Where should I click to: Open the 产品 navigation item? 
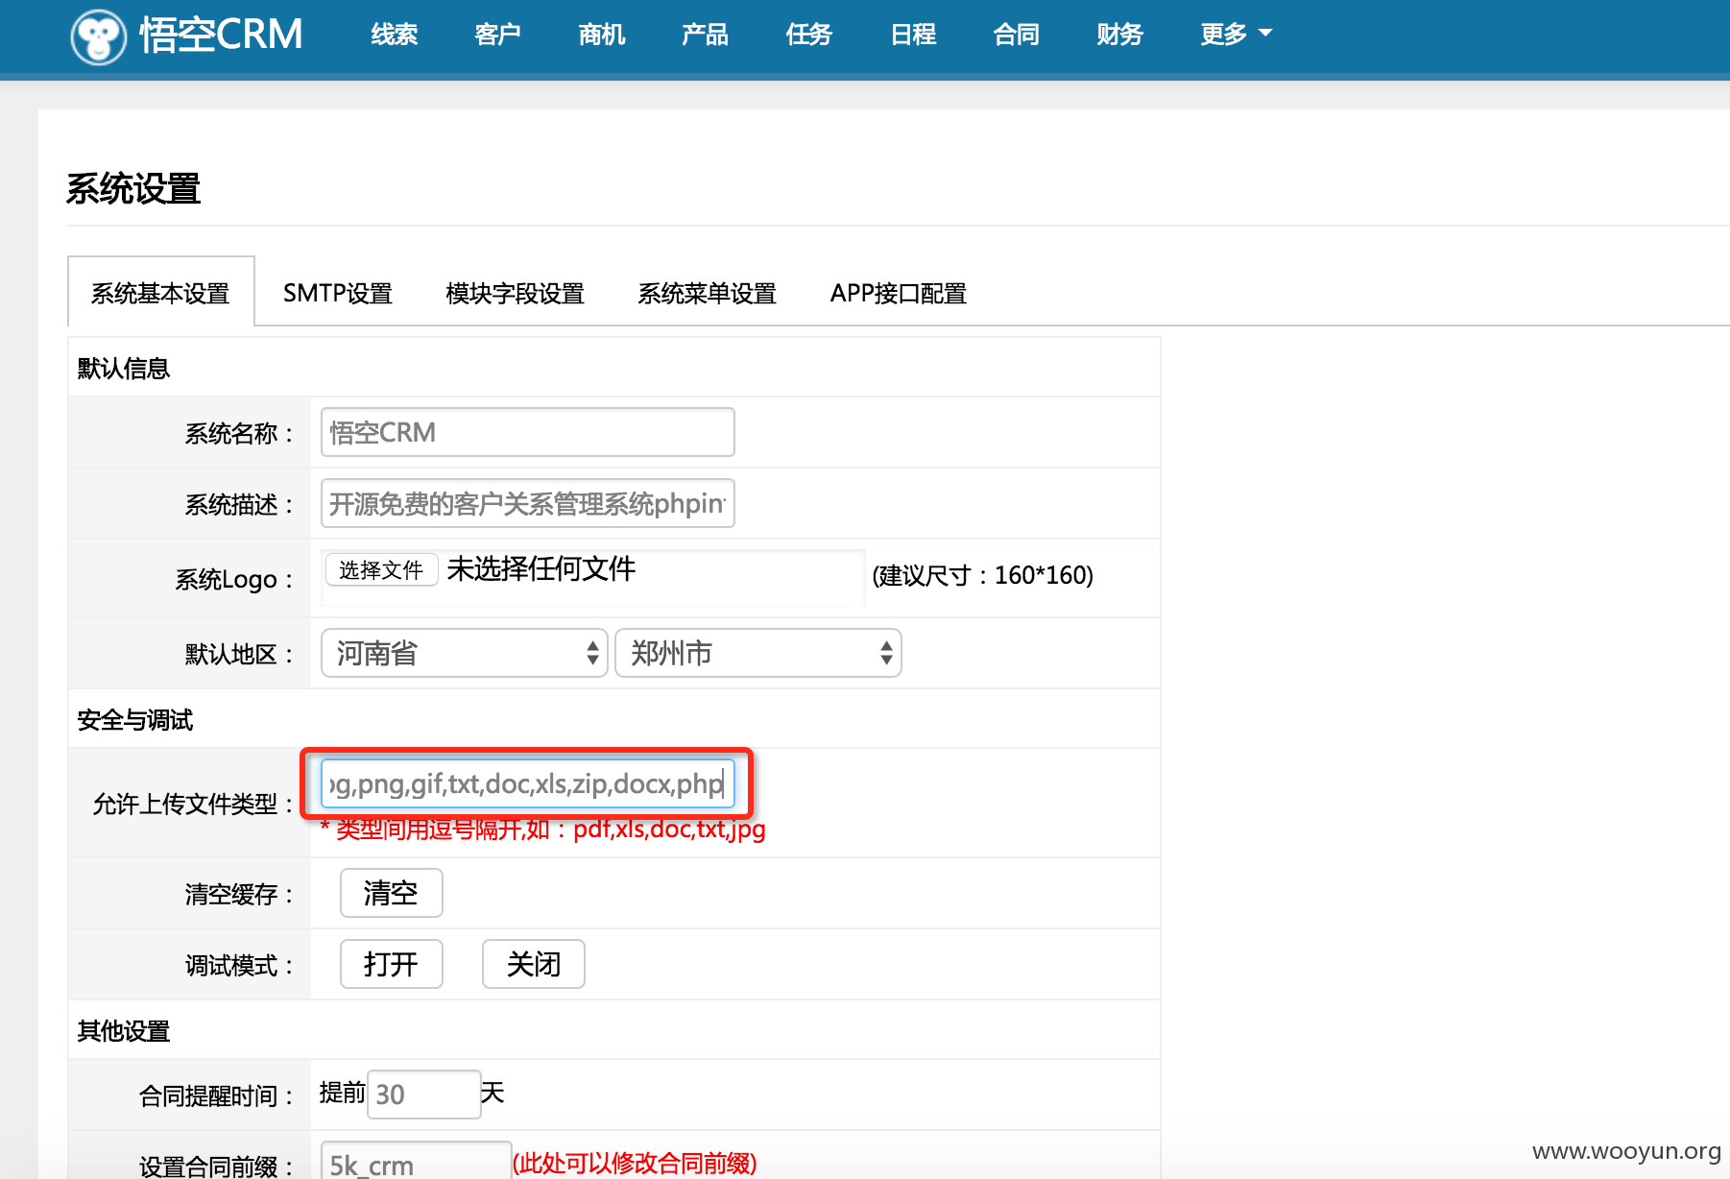pyautogui.click(x=705, y=35)
